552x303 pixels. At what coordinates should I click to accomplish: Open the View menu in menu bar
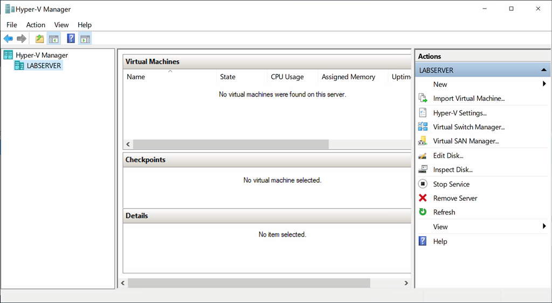pos(61,25)
